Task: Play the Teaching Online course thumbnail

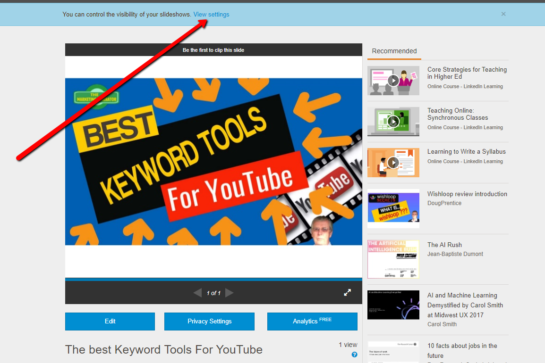Action: tap(393, 122)
